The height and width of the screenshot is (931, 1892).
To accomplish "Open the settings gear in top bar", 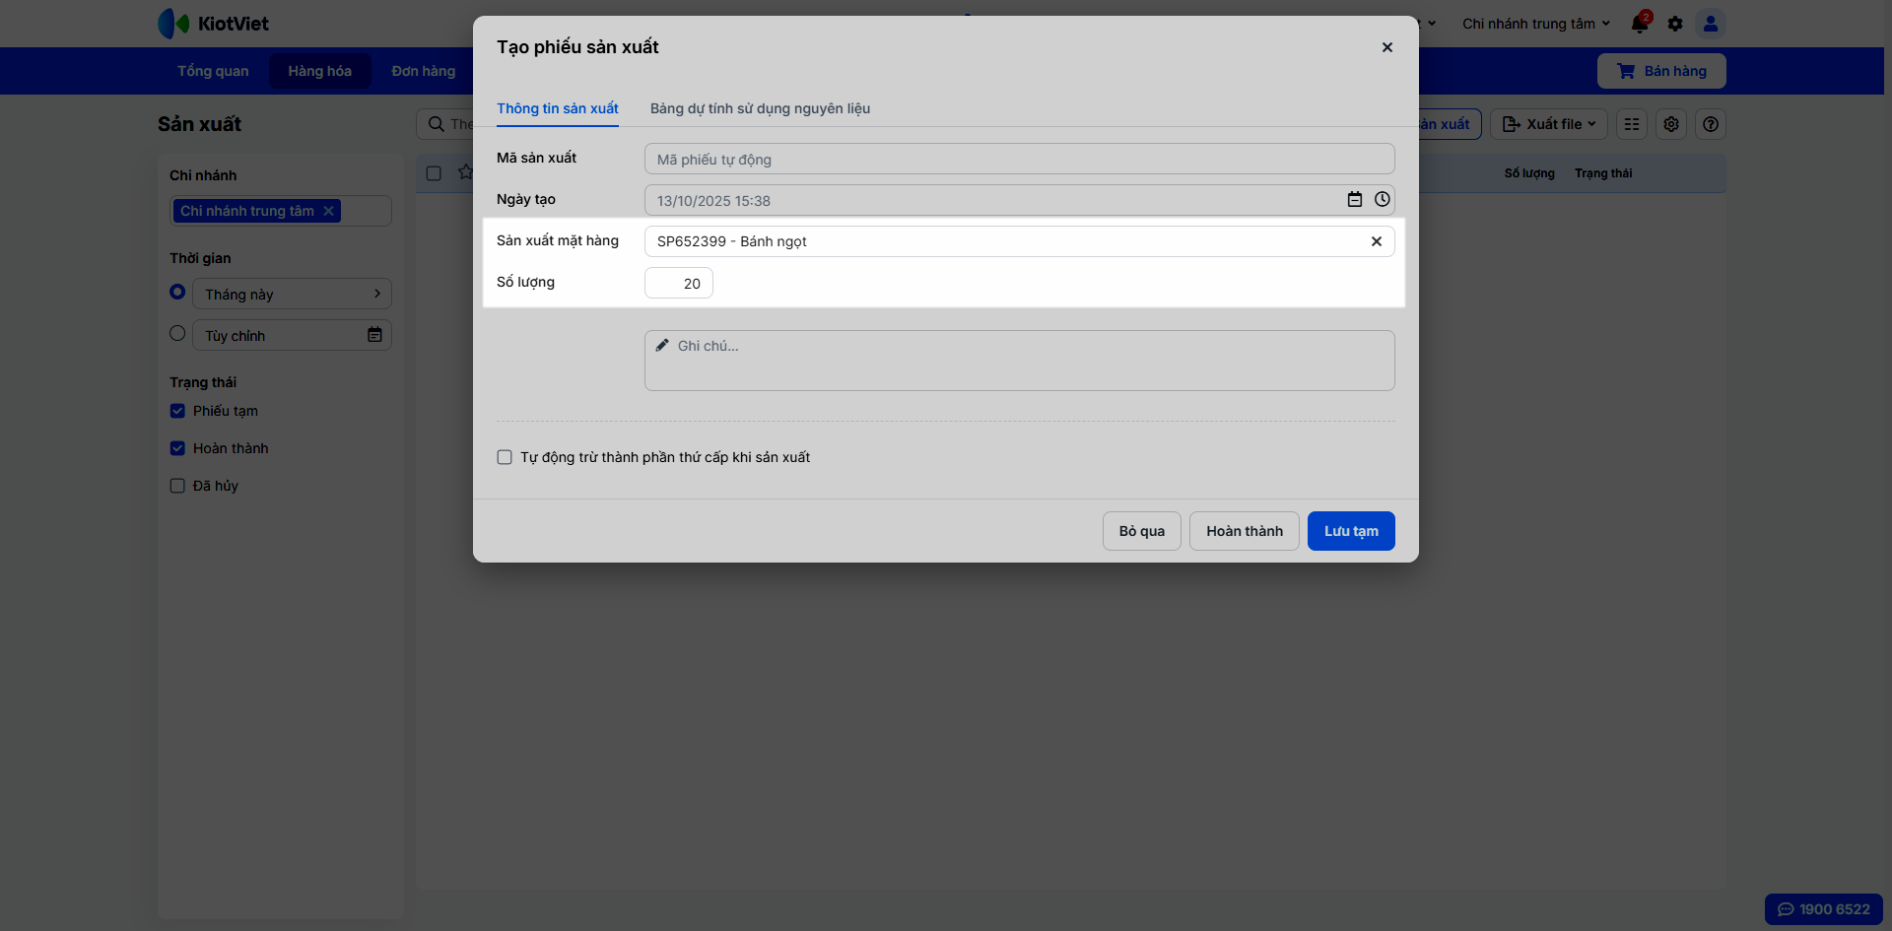I will (x=1675, y=24).
